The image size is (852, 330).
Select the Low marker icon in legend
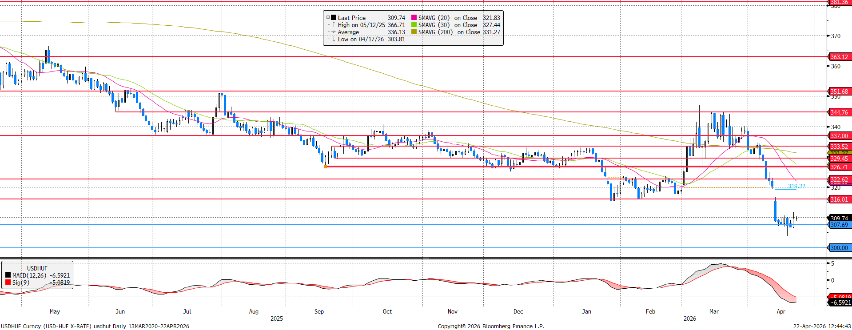(x=334, y=39)
